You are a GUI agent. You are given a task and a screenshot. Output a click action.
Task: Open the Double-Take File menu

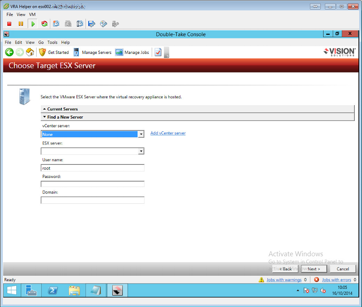point(8,42)
